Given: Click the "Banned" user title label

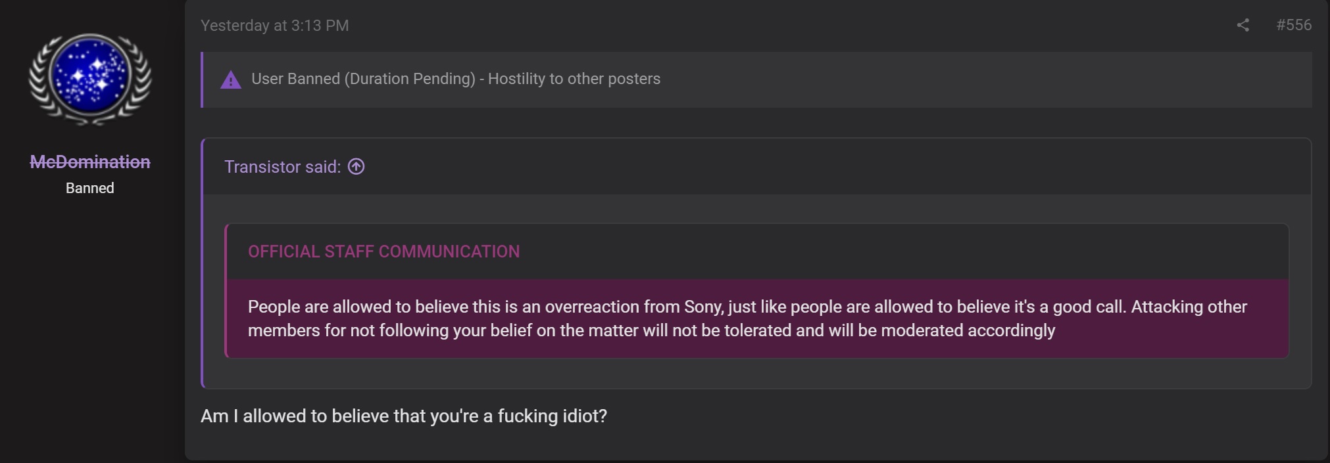Looking at the screenshot, I should [x=90, y=188].
